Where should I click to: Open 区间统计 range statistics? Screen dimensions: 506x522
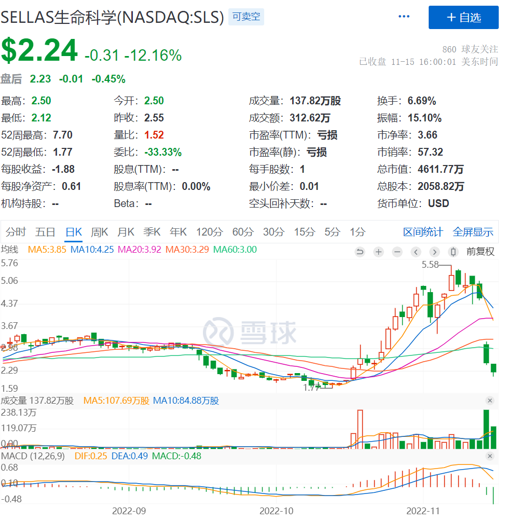pos(423,232)
